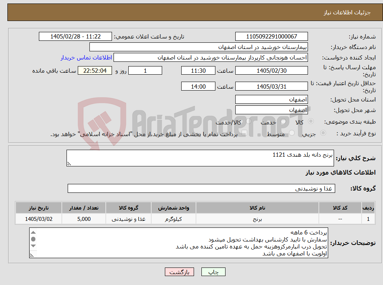Click the announcement date field 1405/02/28 - 11:22
This screenshot has width=383, height=285.
coord(75,37)
